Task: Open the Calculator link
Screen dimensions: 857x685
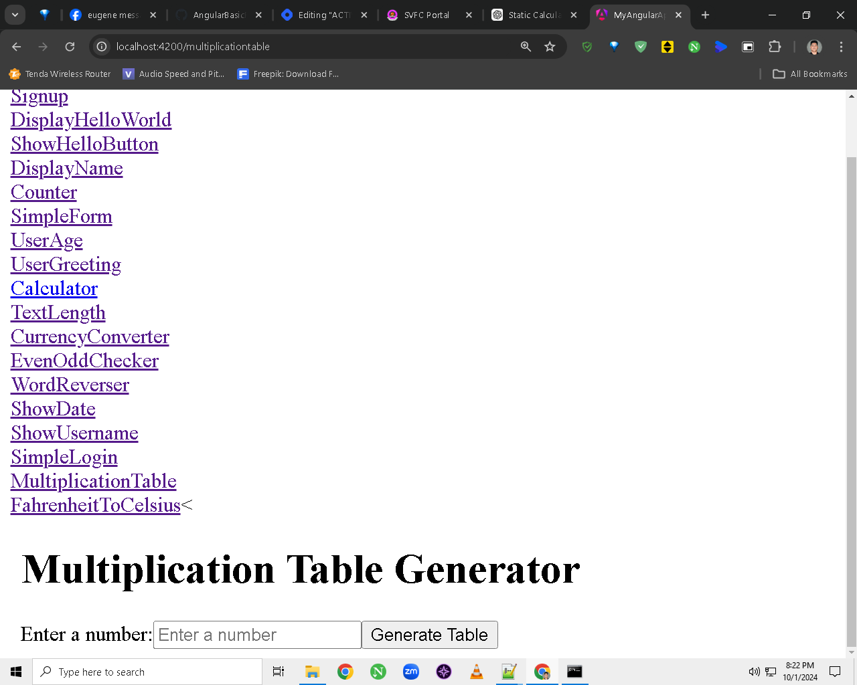Action: pyautogui.click(x=54, y=288)
